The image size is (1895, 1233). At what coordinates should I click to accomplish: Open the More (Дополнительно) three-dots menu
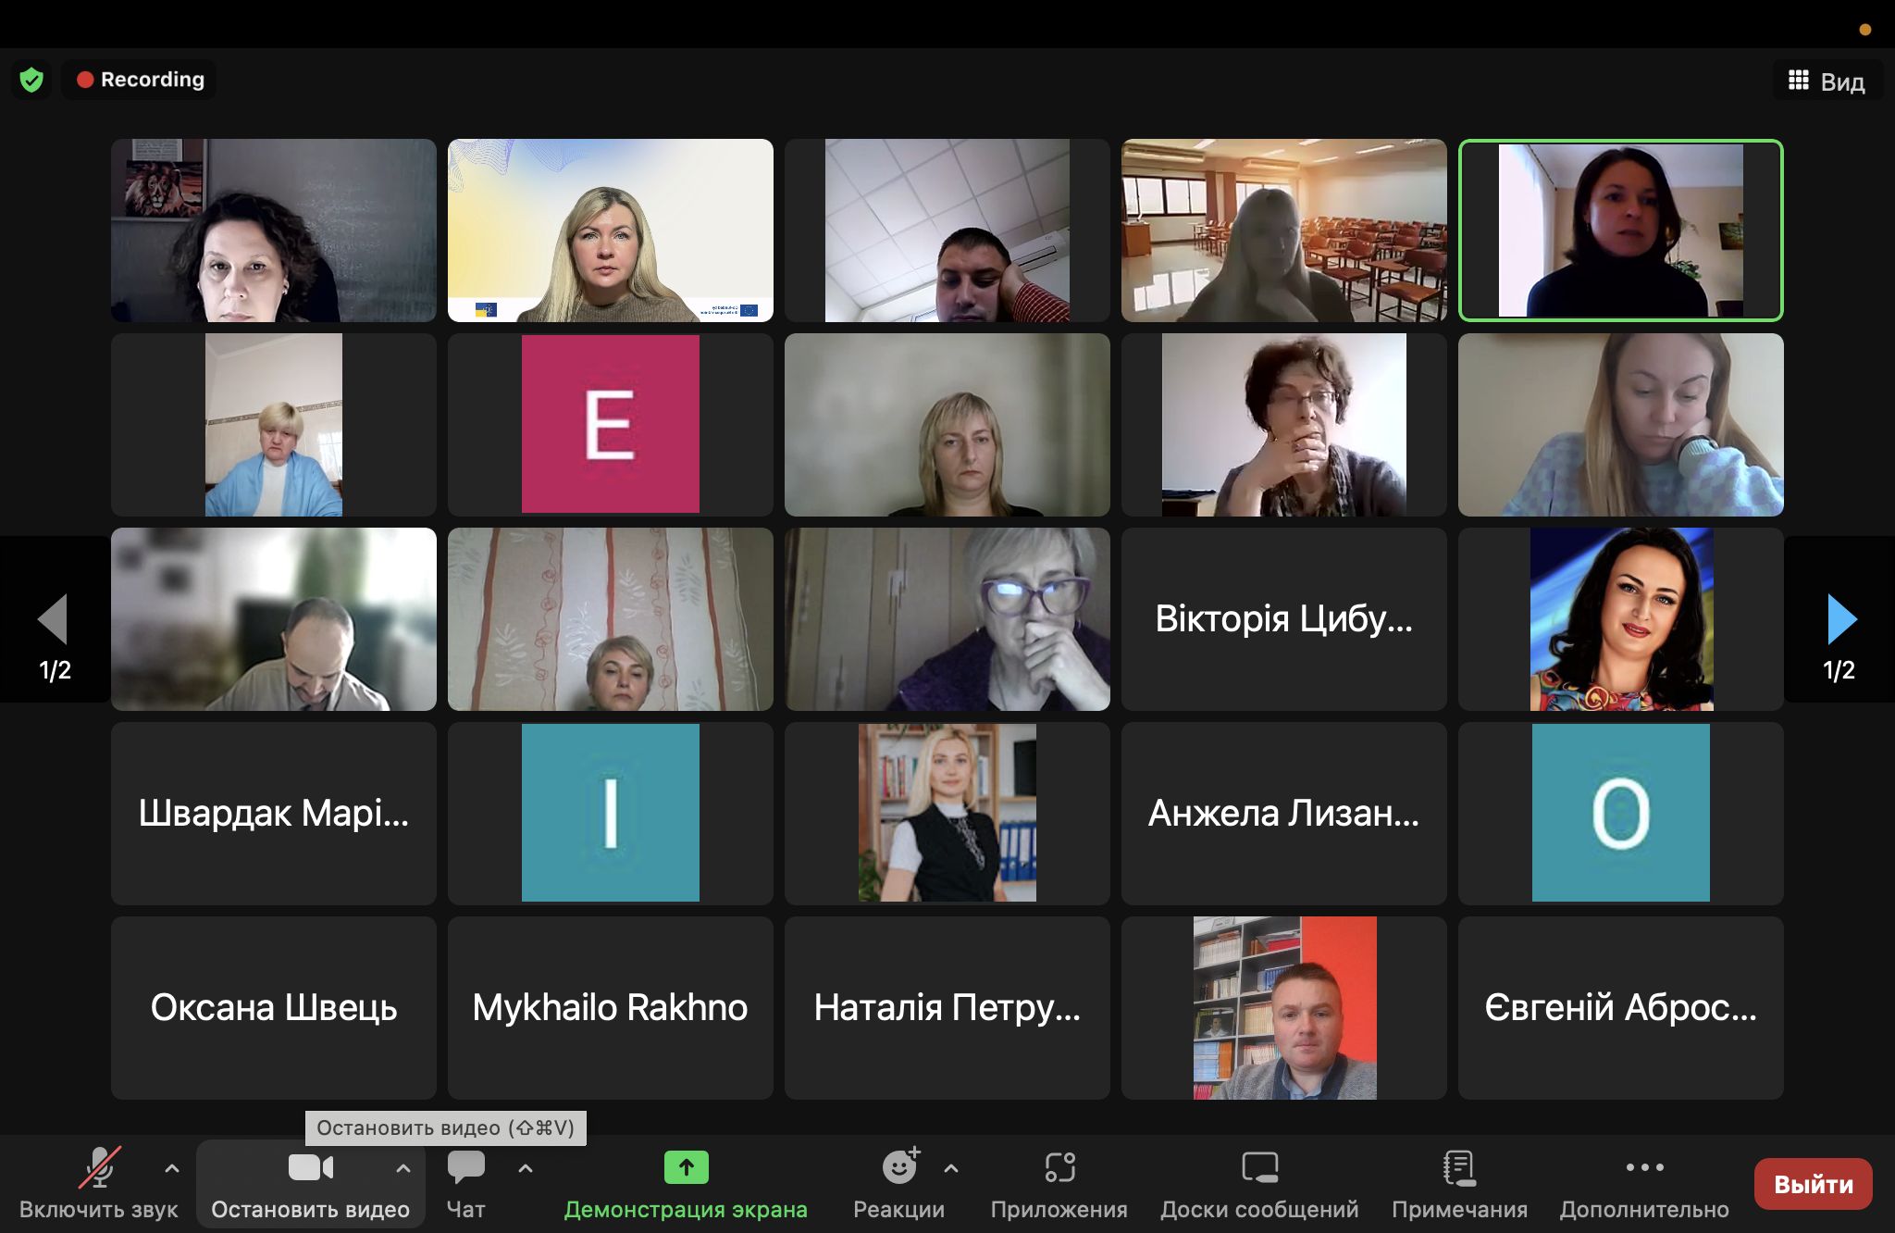[1644, 1168]
